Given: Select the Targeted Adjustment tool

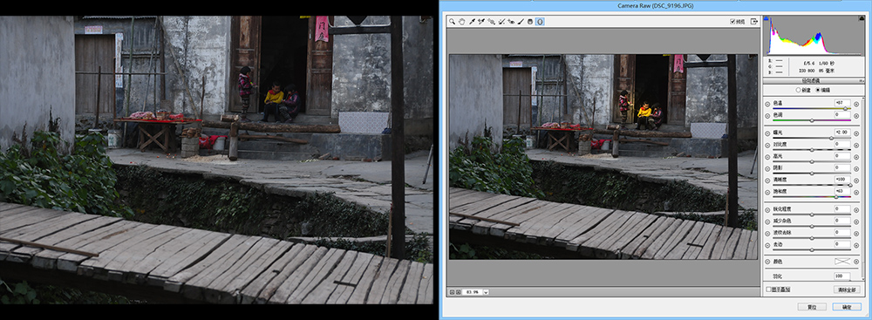Looking at the screenshot, I should pyautogui.click(x=491, y=21).
